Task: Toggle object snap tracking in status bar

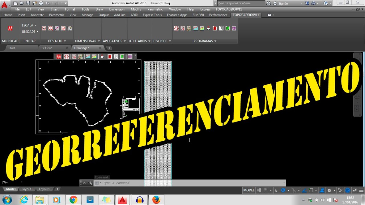Action: click(304, 190)
